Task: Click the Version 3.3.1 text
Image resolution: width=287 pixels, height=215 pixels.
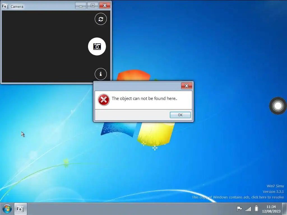Action: (273, 191)
